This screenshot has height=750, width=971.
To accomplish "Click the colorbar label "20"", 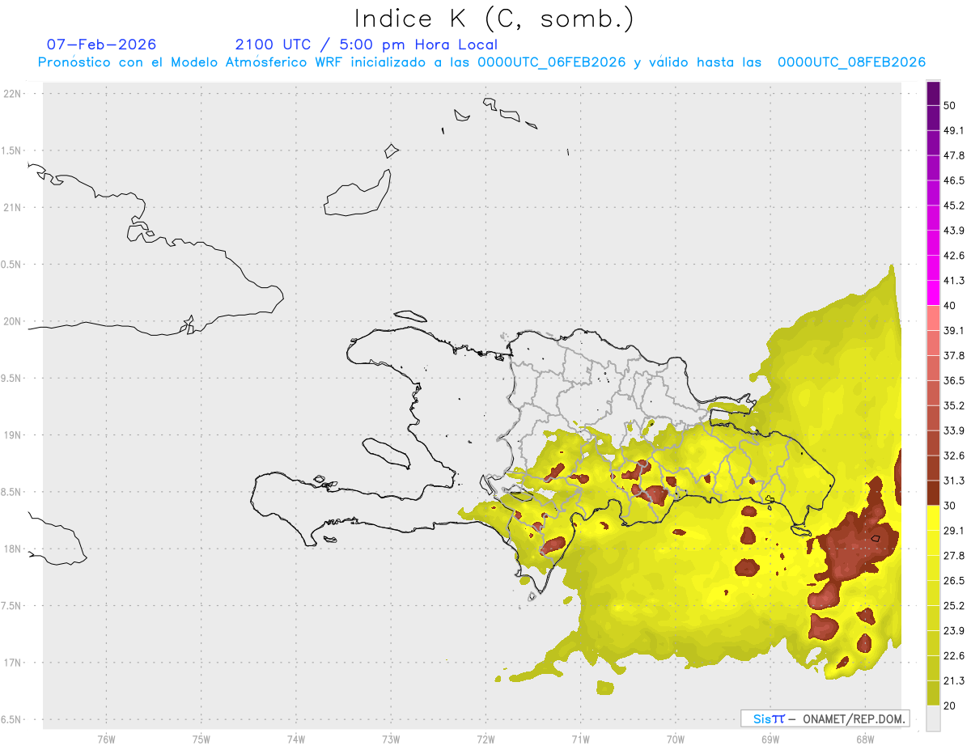I will pyautogui.click(x=950, y=706).
